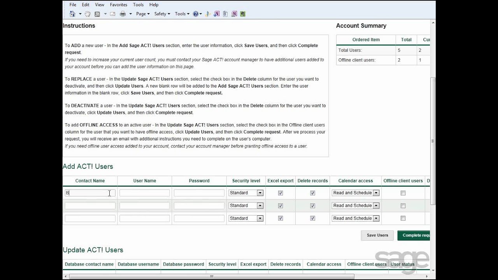Click the Read mail envelope icon
498x280 pixels.
[112, 14]
